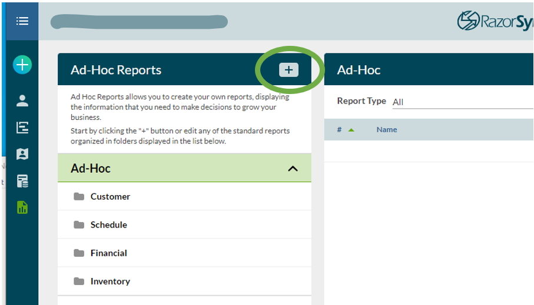Screen dimensions: 534x305
Task: Open the contact map sidebar icon
Action: [22, 154]
